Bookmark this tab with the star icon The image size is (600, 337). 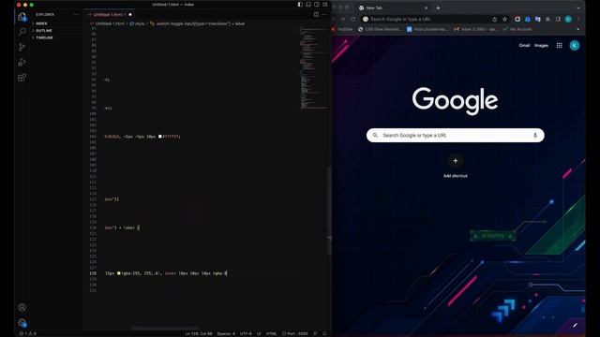pos(504,19)
